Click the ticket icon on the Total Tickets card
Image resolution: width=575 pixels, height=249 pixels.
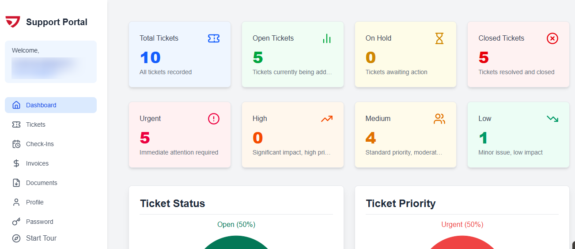point(214,38)
